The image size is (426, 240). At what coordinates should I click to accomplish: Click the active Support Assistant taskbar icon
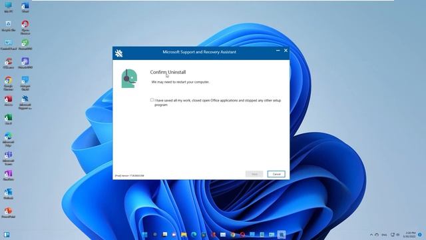click(282, 235)
